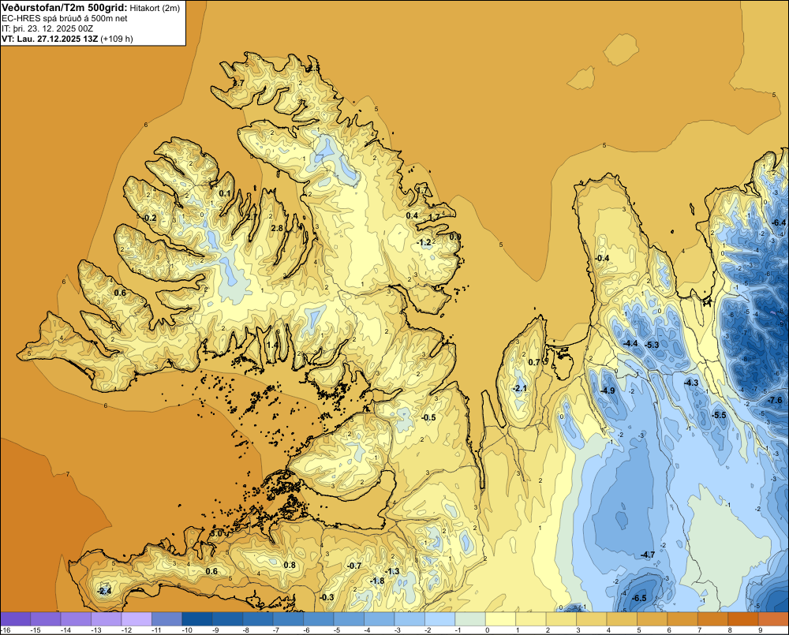Click the header line 'EC-HRES spá brúuð á 500m net'
The width and height of the screenshot is (789, 635).
65,18
